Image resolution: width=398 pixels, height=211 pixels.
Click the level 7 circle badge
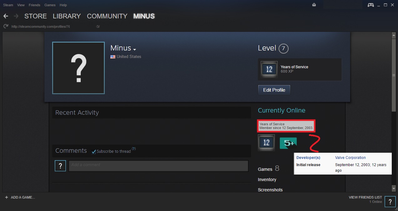pyautogui.click(x=283, y=49)
